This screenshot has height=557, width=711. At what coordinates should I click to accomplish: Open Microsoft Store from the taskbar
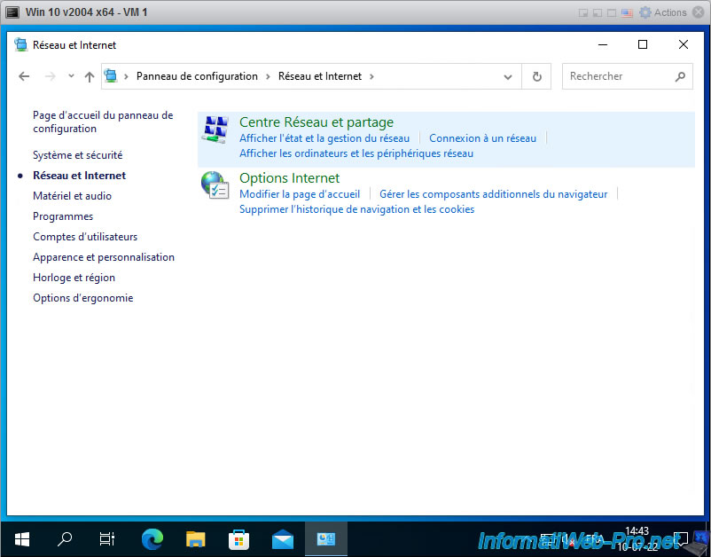(239, 539)
